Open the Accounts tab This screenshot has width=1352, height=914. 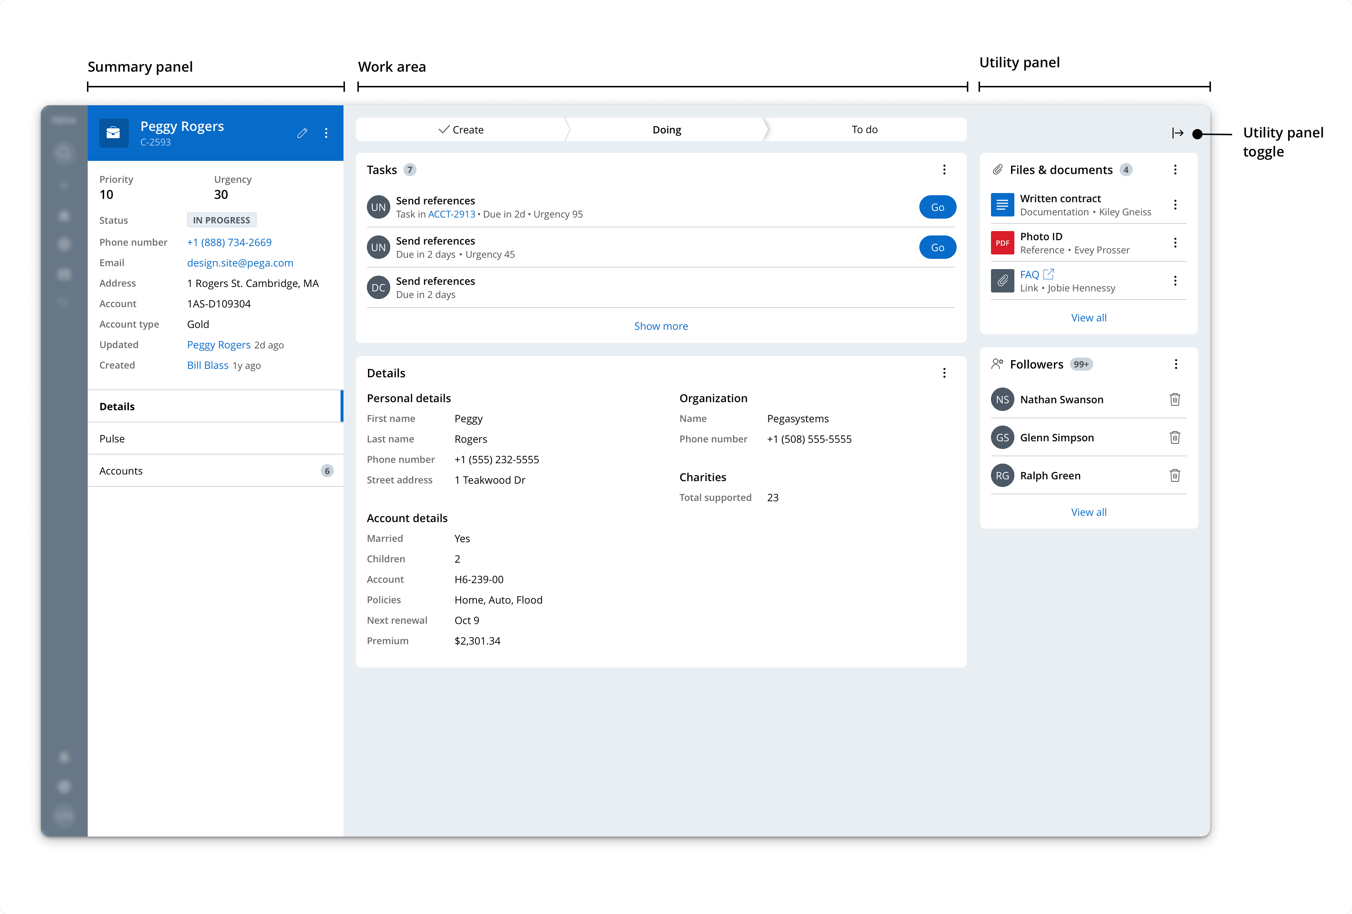coord(215,471)
